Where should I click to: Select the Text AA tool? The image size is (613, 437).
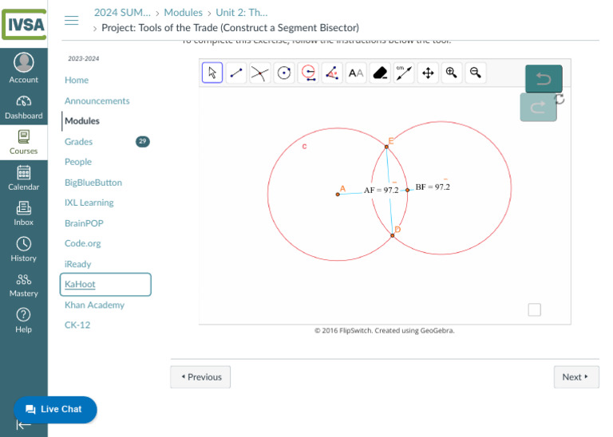[356, 73]
